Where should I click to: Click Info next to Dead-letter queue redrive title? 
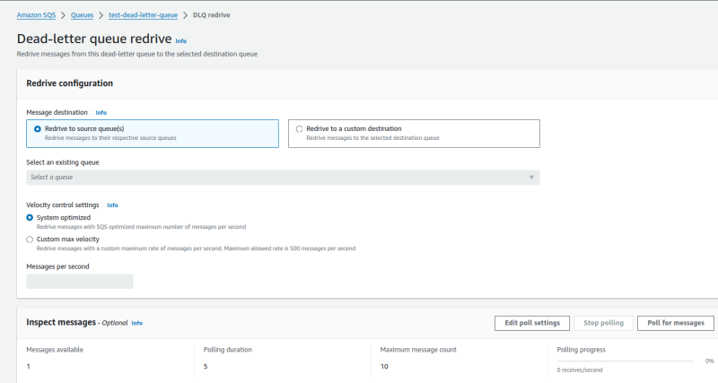point(181,41)
